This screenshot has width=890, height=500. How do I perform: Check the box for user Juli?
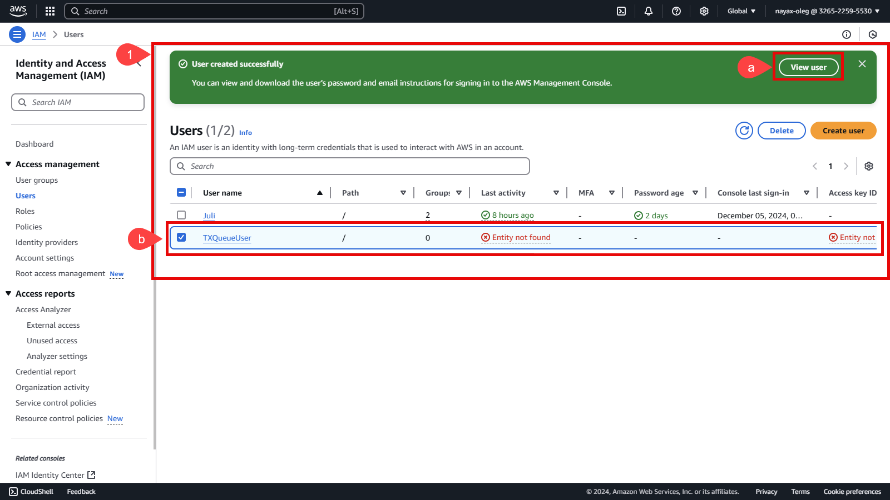click(181, 215)
